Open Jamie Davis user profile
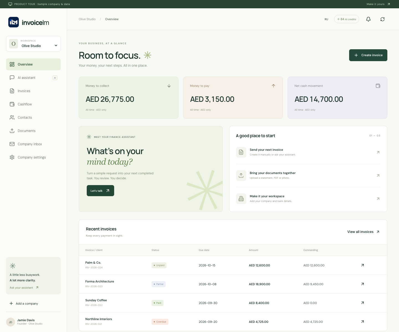The height and width of the screenshot is (332, 399). pos(33,322)
